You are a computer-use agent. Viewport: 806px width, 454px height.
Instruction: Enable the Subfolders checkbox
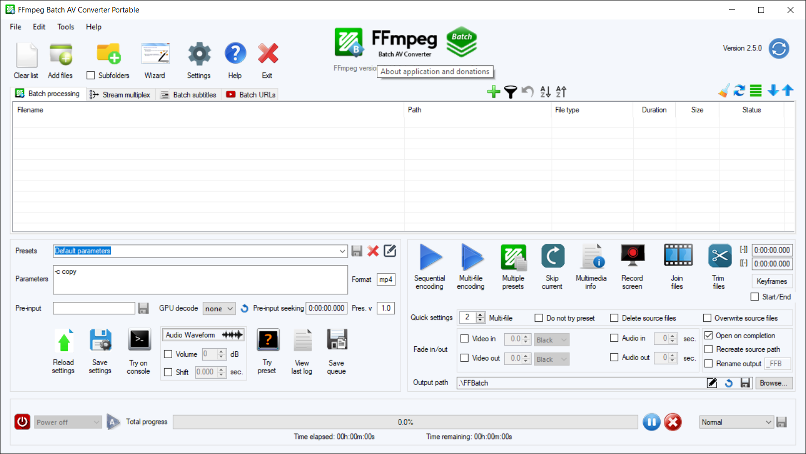coord(91,75)
